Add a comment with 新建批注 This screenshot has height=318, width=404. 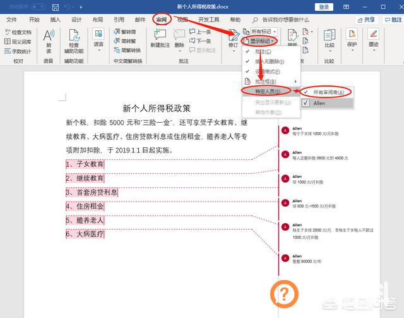(160, 38)
